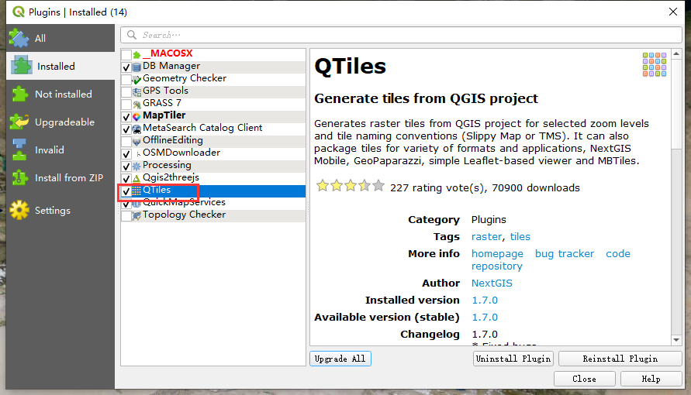Enable the GPS Tools checkbox
Screen dimensions: 691x395
click(126, 91)
